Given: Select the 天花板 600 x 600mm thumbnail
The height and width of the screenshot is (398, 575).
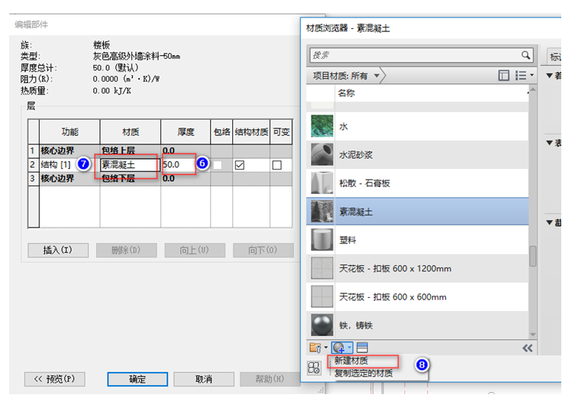Looking at the screenshot, I should (x=322, y=296).
